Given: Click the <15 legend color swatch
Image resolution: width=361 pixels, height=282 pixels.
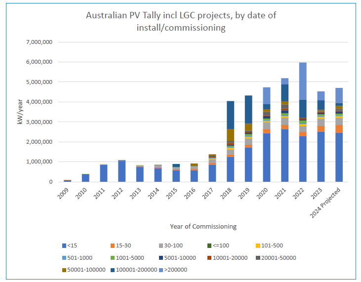Looking at the screenshot, I should pos(64,245).
